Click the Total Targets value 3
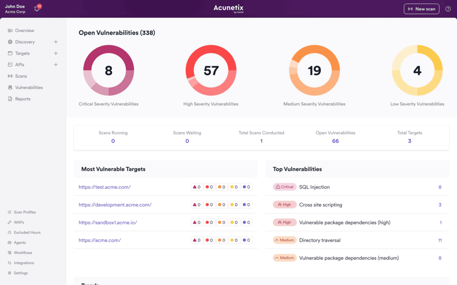457x285 pixels. 410,141
